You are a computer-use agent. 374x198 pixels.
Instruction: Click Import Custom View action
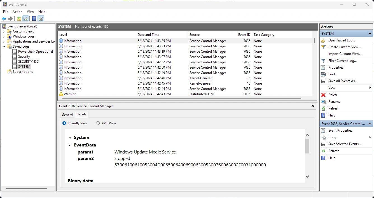(345, 54)
